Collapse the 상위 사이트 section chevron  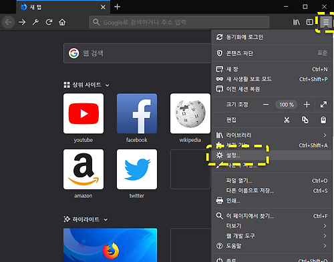107,85
